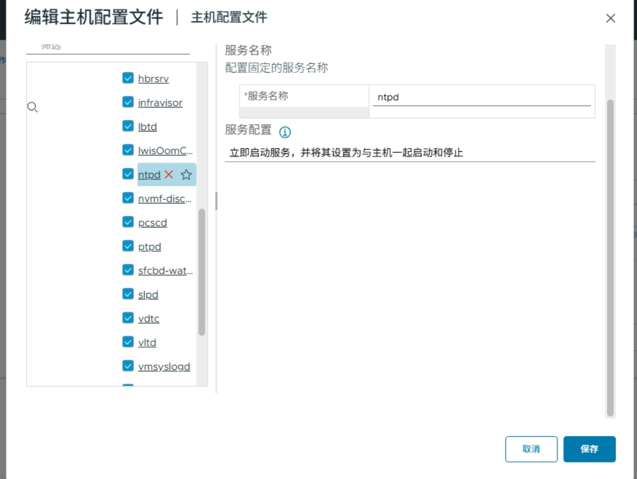
Task: Click the star icon next to ntpd
Action: tap(186, 175)
